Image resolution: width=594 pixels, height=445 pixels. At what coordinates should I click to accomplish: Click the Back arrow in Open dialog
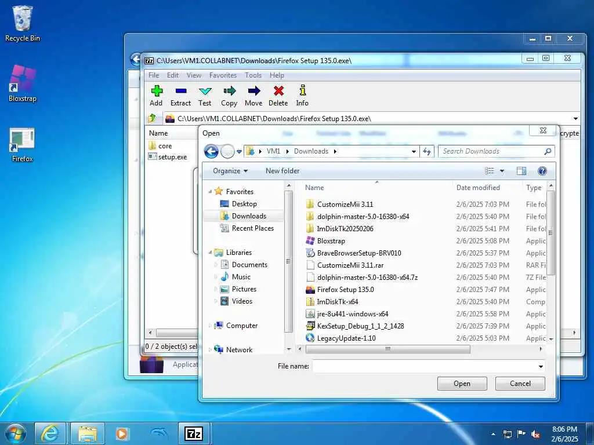pyautogui.click(x=211, y=151)
